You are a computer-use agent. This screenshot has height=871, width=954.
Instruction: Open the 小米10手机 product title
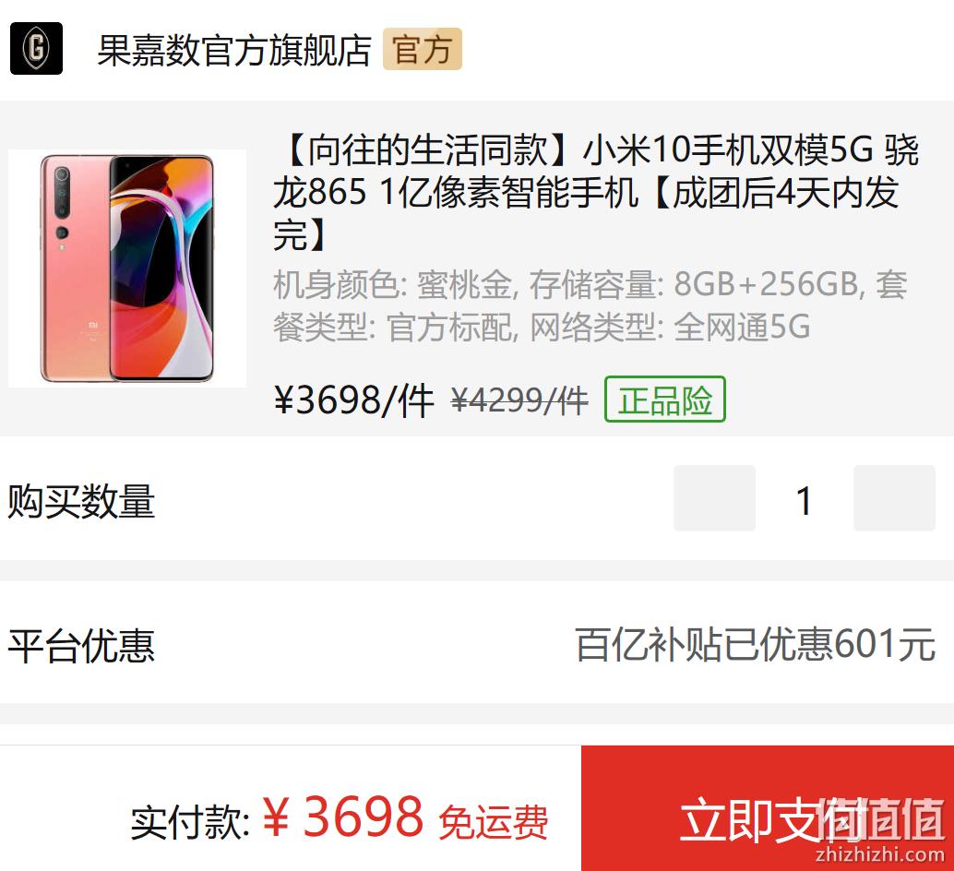(x=596, y=192)
